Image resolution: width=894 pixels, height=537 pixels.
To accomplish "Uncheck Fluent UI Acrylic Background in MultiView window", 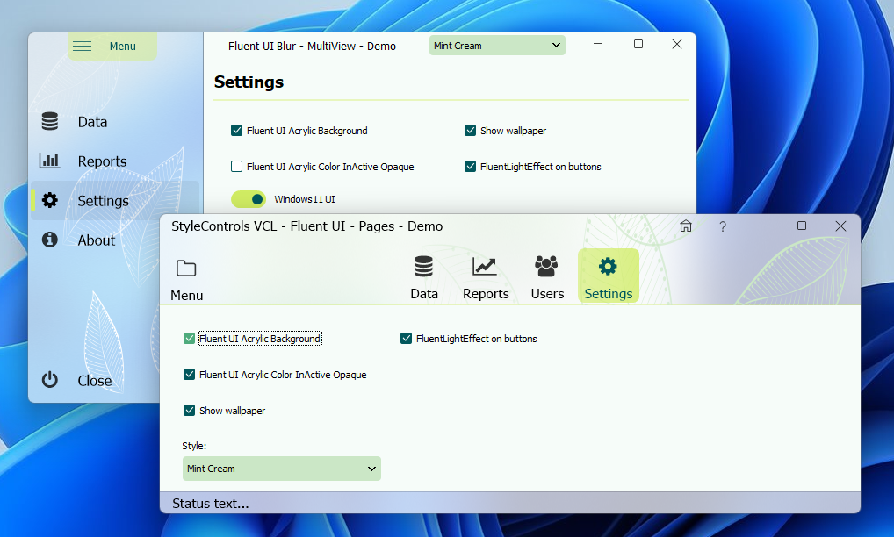I will [x=236, y=131].
